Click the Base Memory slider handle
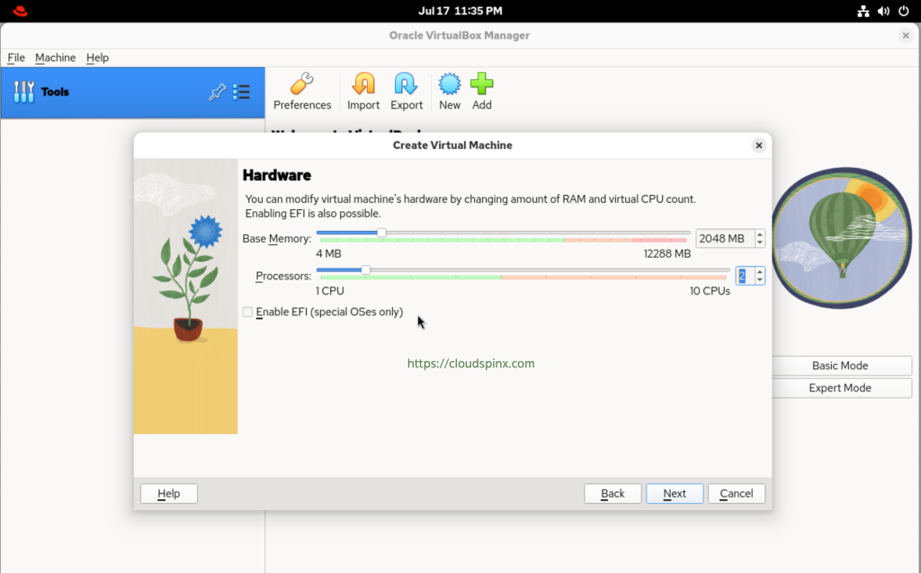Screen dimensions: 921x573 tap(381, 233)
